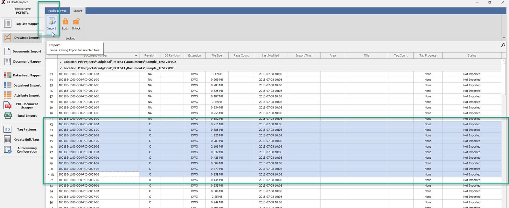Open the Tag List Mapper tool
Image resolution: width=509 pixels, height=208 pixels.
coord(22,24)
